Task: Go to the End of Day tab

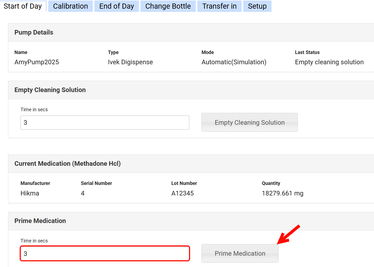Action: (x=116, y=6)
